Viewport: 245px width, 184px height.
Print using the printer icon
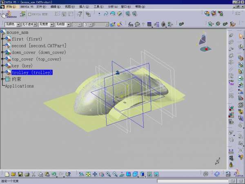(x=27, y=174)
